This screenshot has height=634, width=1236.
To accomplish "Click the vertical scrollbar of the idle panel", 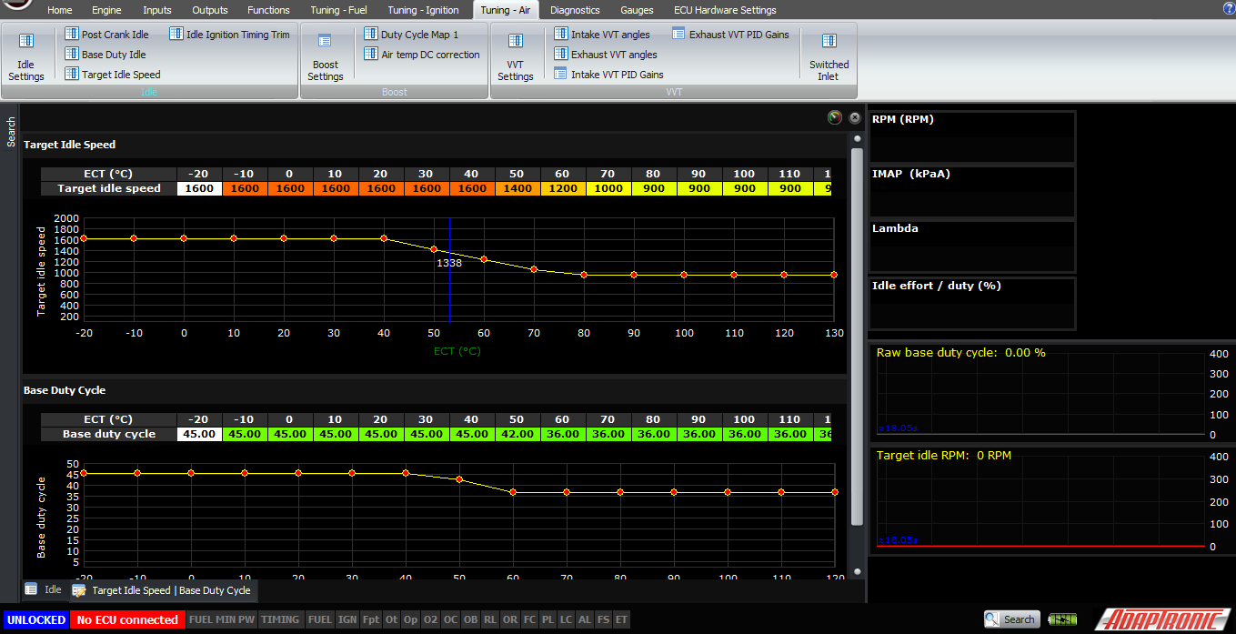I will tap(856, 337).
